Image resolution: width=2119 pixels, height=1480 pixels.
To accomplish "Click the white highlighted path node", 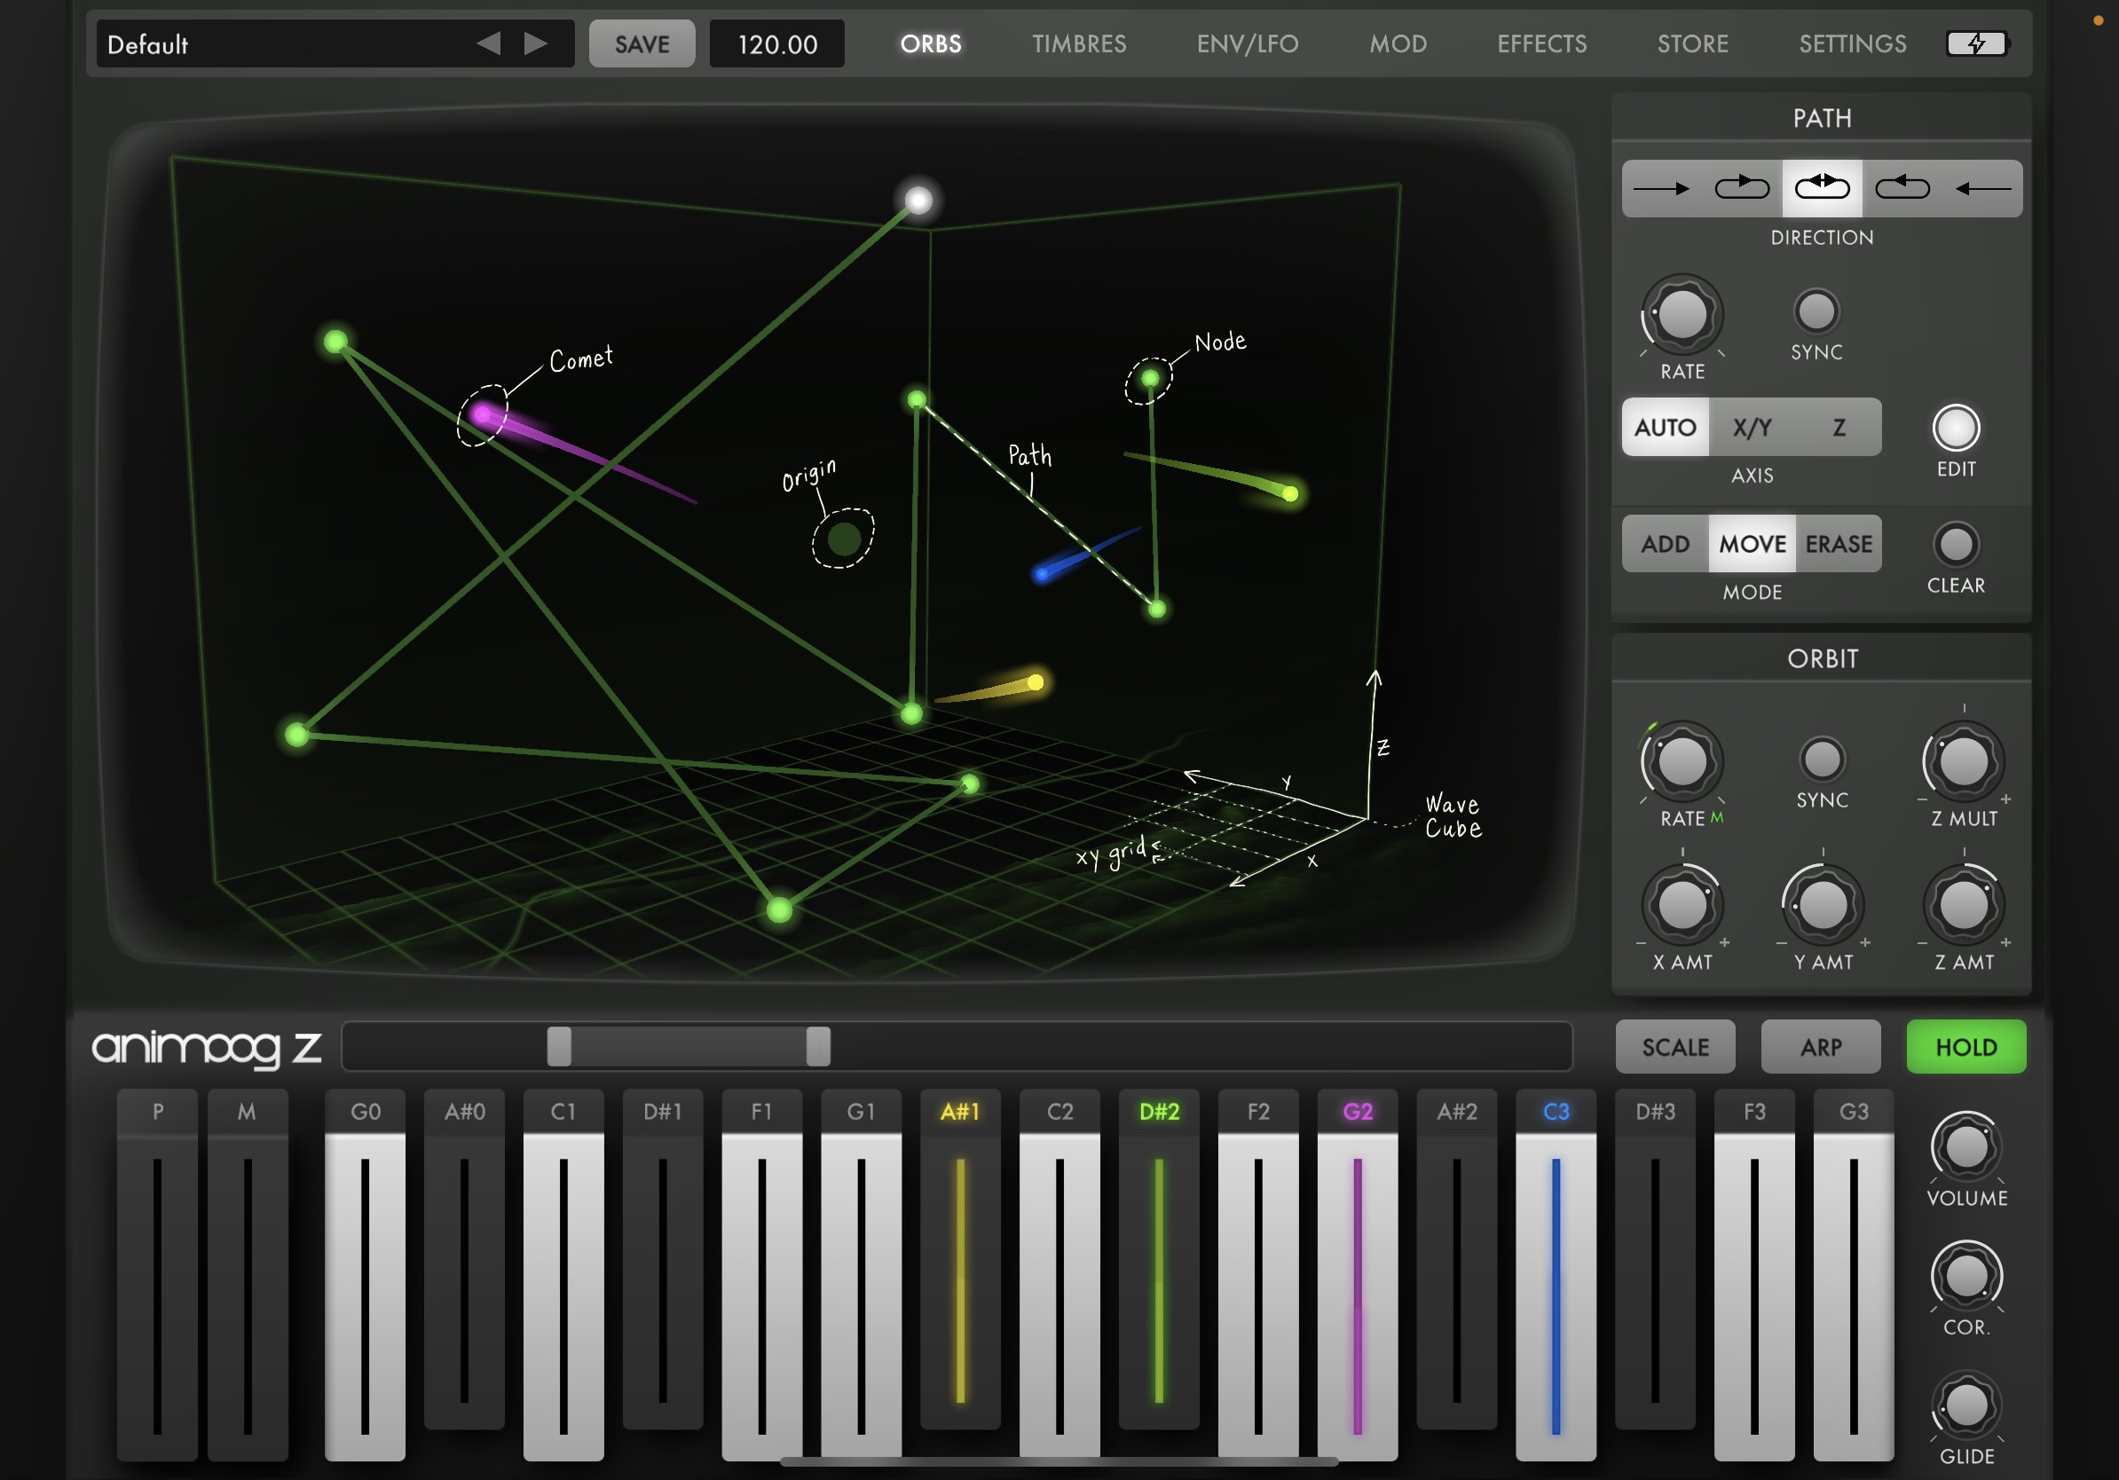I will point(918,201).
